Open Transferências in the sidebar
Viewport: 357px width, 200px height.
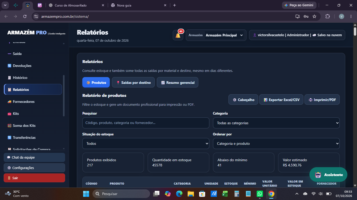33,137
